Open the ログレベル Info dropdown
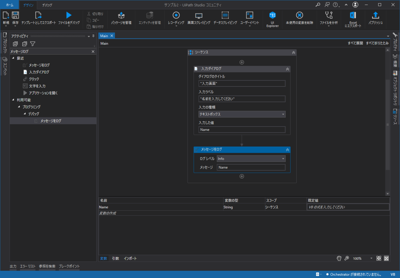Image resolution: width=400 pixels, height=278 pixels. click(x=251, y=159)
